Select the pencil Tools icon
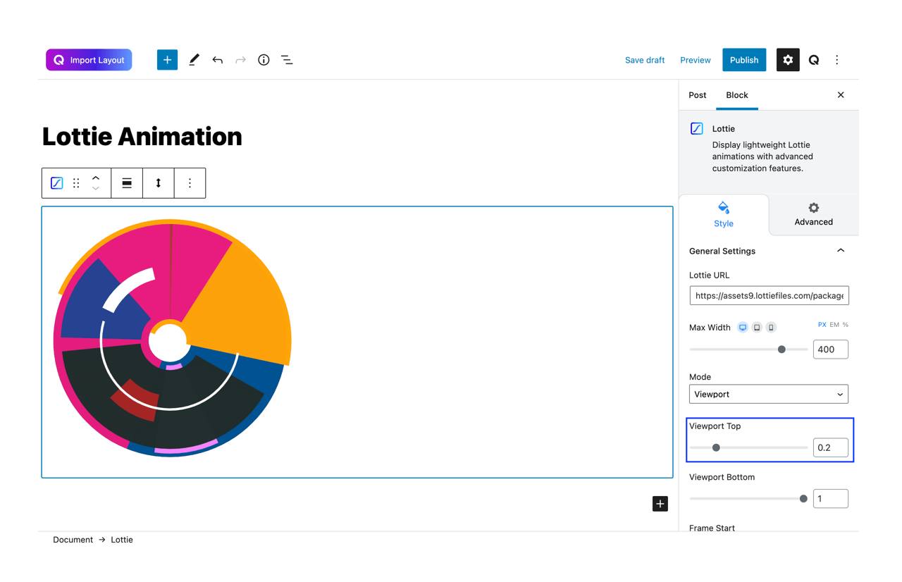902x582 pixels. [x=194, y=60]
